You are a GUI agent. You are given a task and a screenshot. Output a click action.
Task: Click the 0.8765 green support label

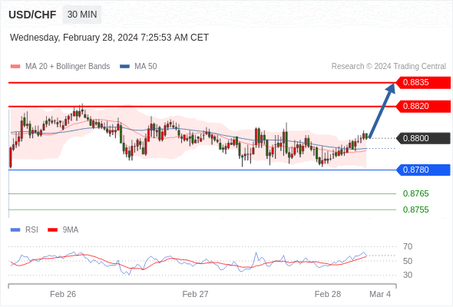pos(415,193)
